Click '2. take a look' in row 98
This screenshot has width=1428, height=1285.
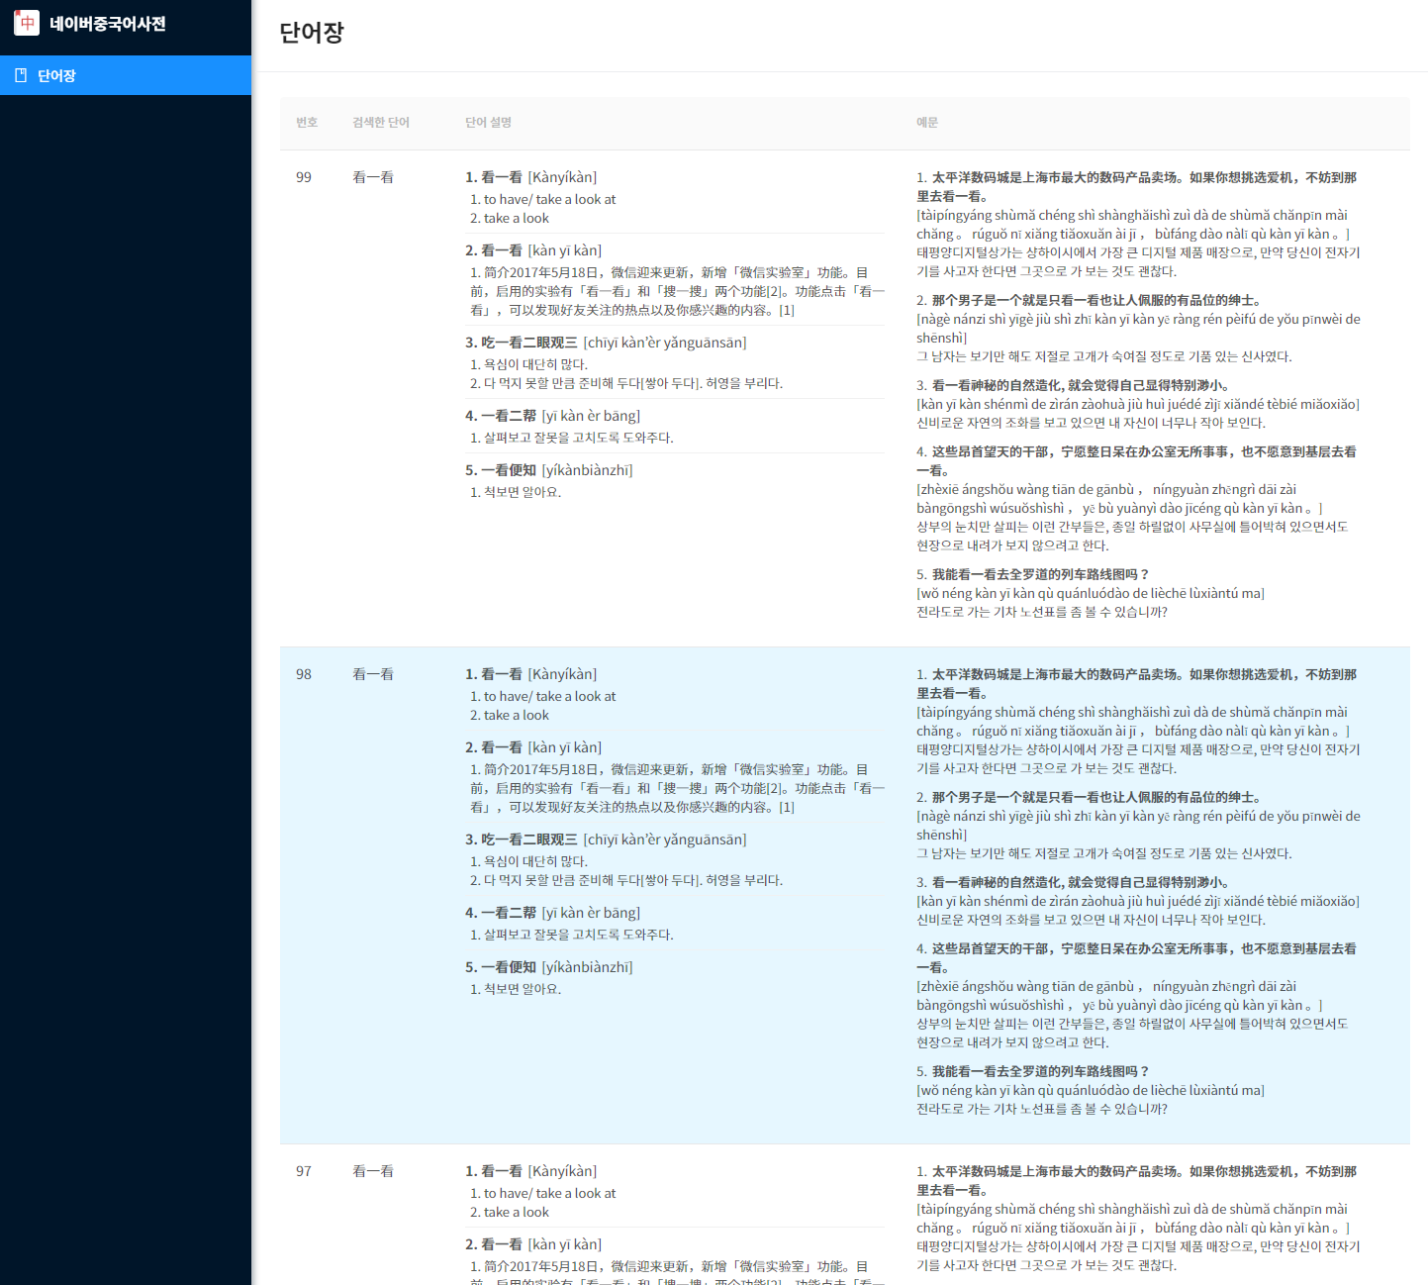(510, 715)
